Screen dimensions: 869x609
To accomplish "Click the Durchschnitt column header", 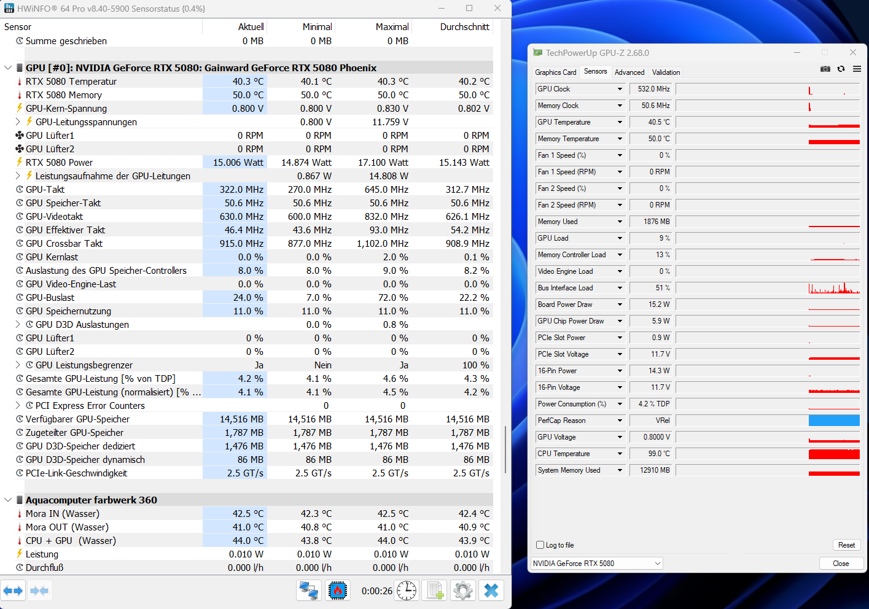I will coord(453,27).
